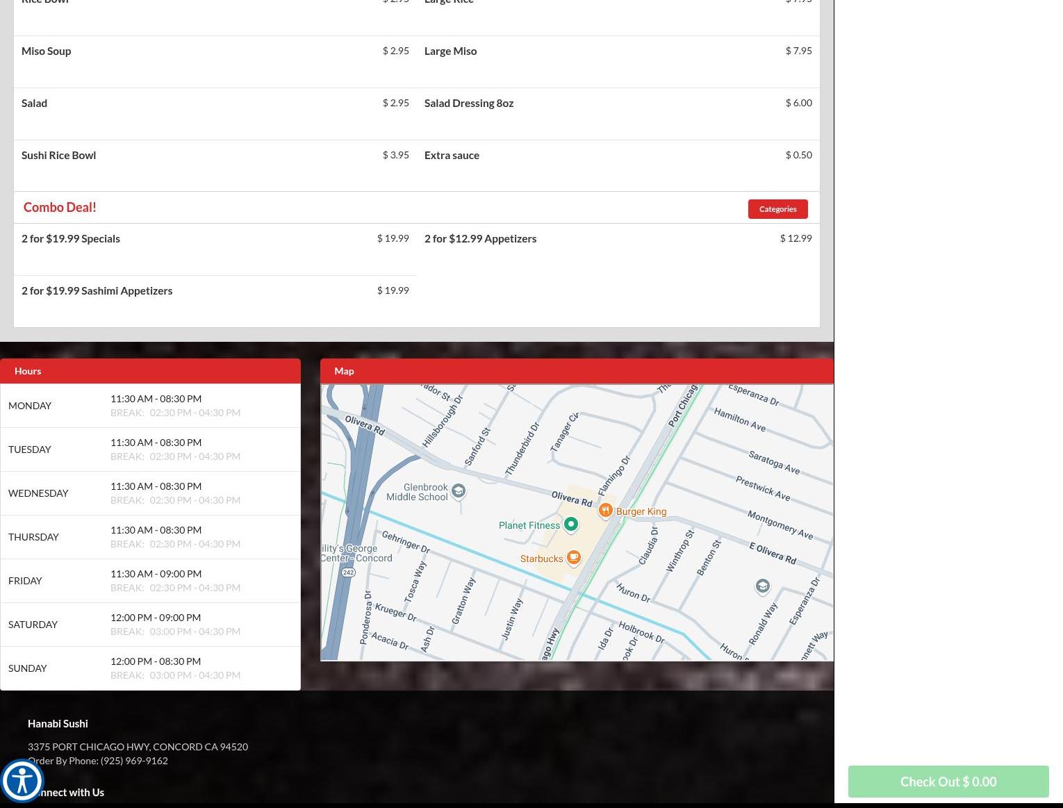Select the Sushi Rice Bowl item

click(59, 155)
